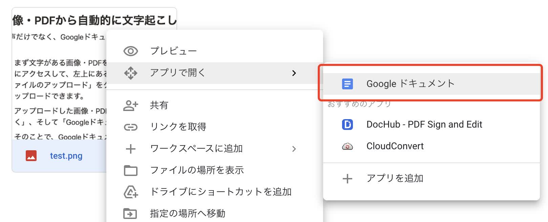548x222 pixels.
Task: Click the DocHub app icon
Action: coord(347,125)
